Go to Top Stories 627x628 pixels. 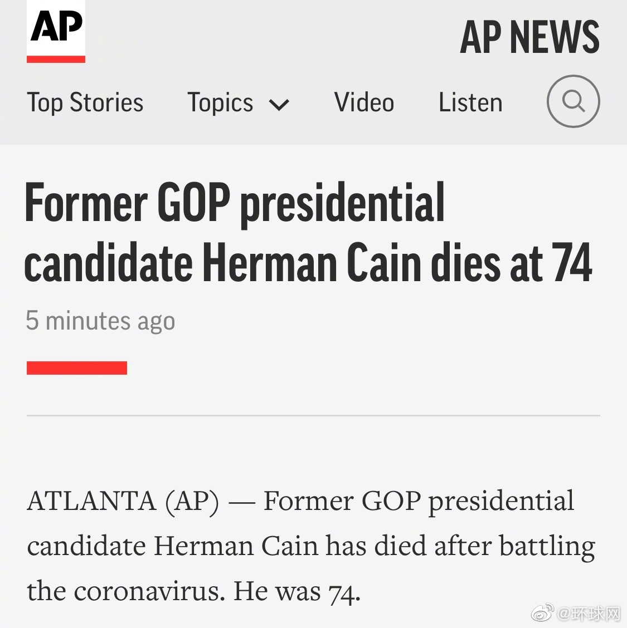[x=85, y=103]
